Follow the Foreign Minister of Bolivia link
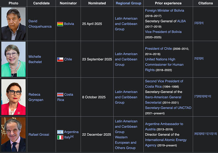 coord(164,10)
